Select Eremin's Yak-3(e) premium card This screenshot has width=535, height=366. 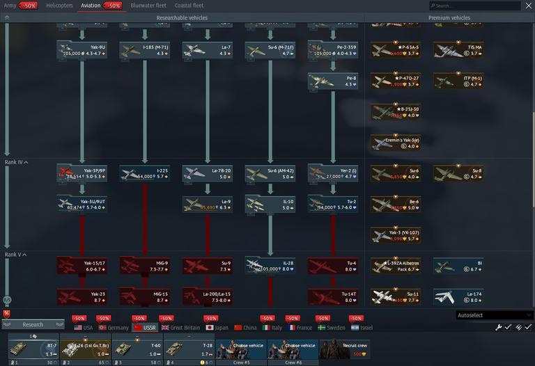coord(396,143)
